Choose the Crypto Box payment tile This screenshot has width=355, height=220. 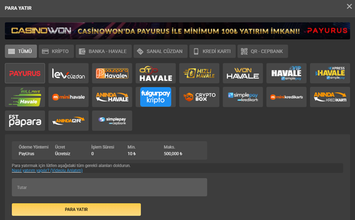[x=199, y=97]
